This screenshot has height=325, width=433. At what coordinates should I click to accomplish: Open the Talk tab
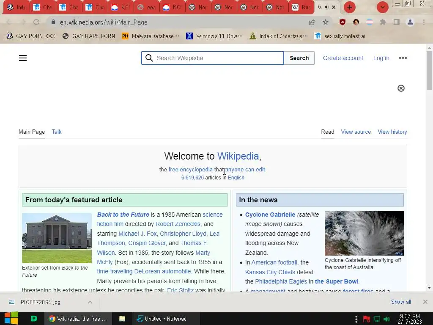[x=57, y=132]
